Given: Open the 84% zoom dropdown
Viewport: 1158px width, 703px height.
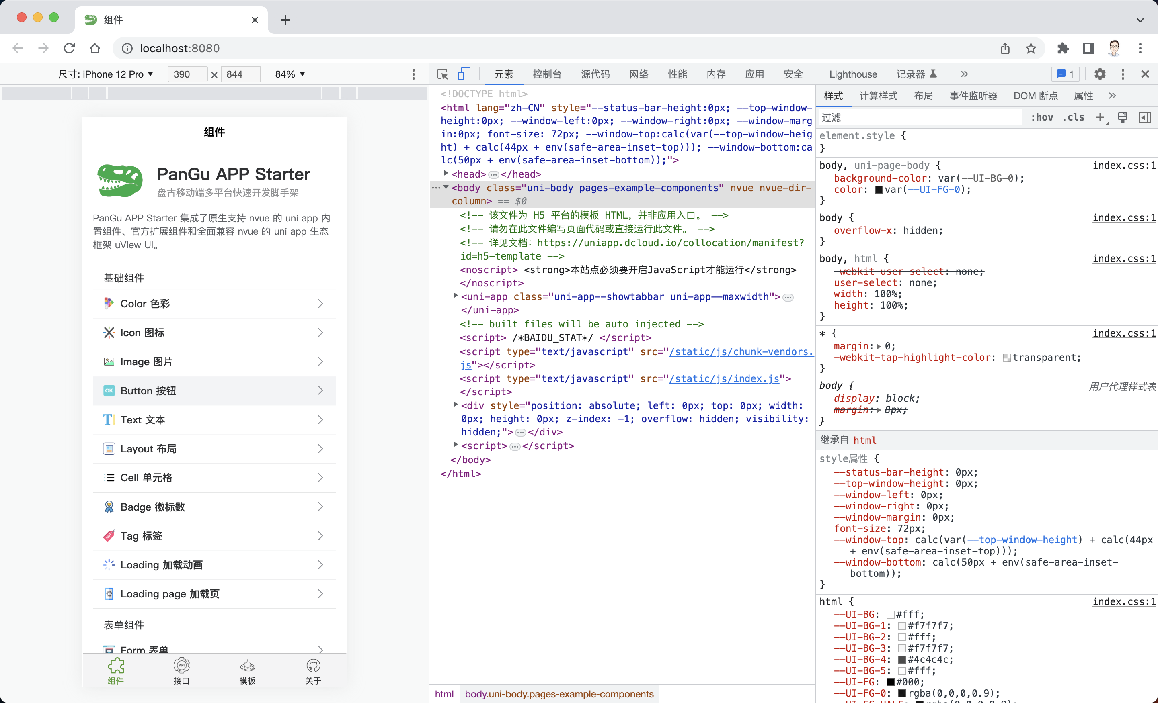Looking at the screenshot, I should pyautogui.click(x=290, y=74).
